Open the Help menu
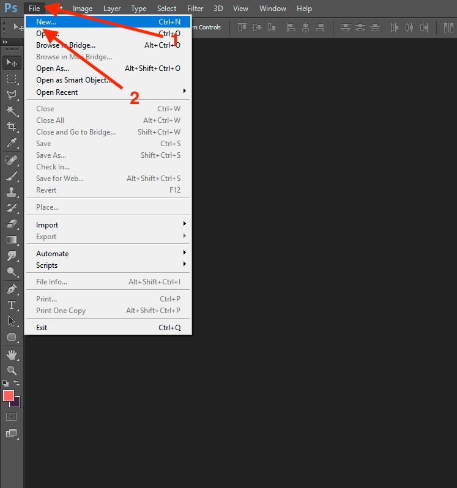The height and width of the screenshot is (488, 457). pyautogui.click(x=304, y=9)
